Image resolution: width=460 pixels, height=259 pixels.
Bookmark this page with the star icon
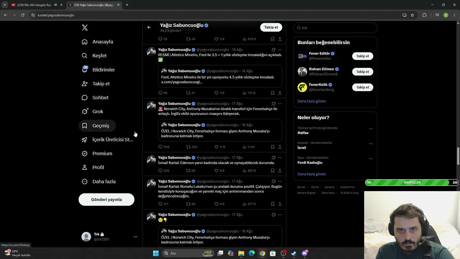[412, 15]
